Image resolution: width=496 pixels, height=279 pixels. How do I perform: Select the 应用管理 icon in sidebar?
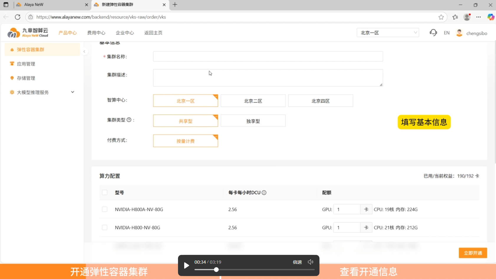point(12,64)
